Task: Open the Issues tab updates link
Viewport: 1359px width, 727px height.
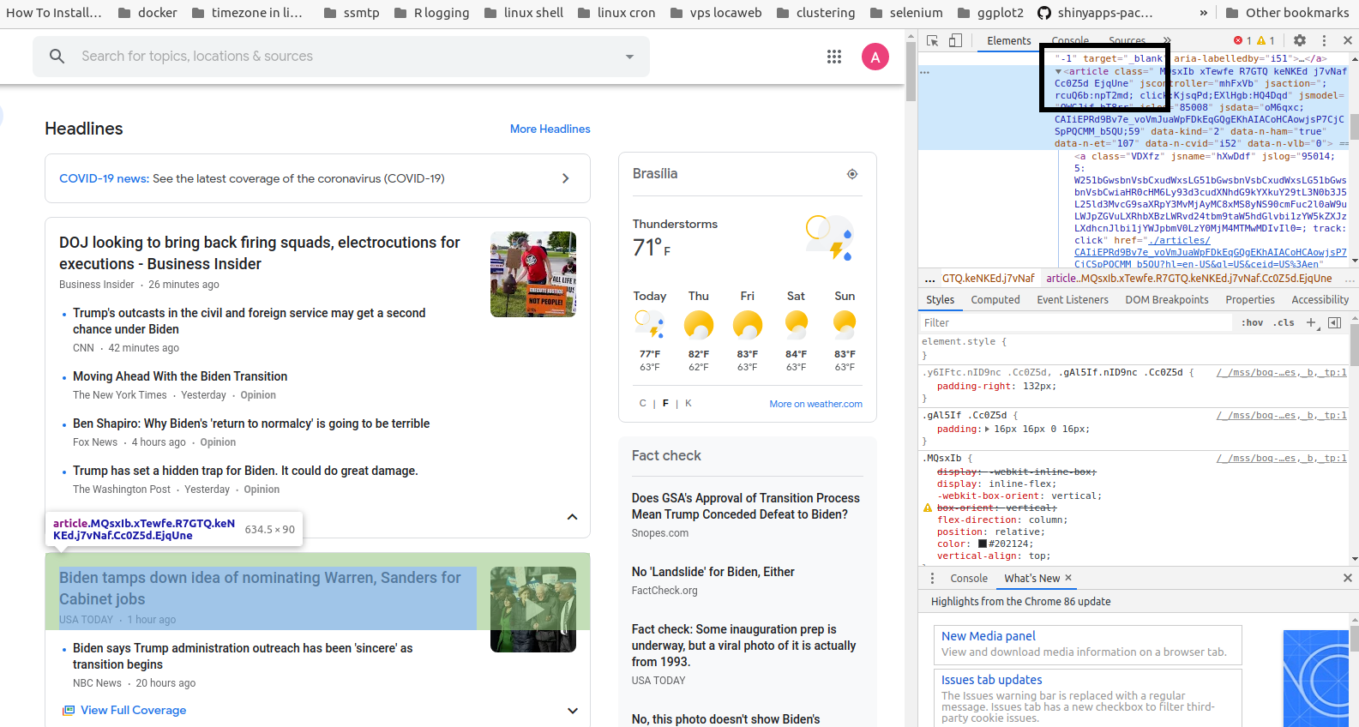Action: (992, 680)
